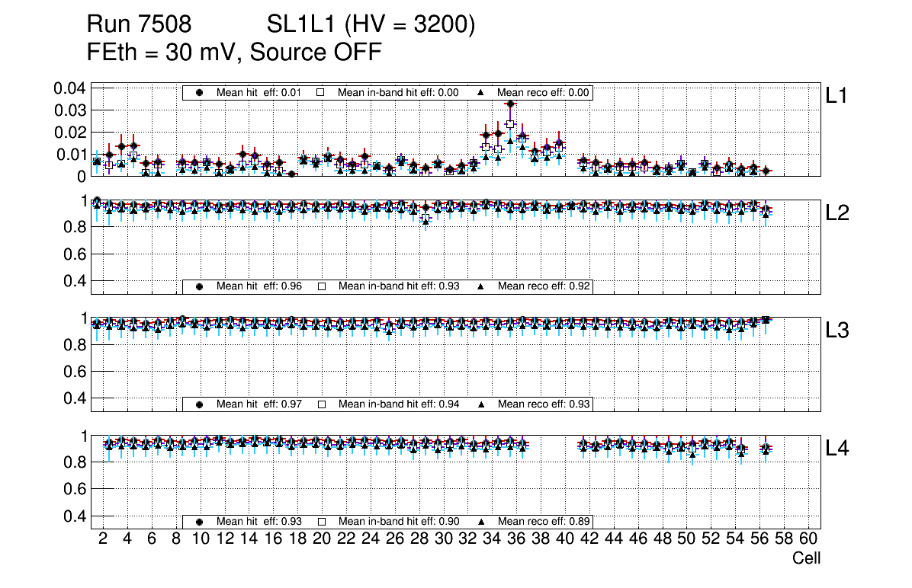Screen dimensions: 912x588
Task: Click the open square marker in L3 legend
Action: (x=321, y=404)
